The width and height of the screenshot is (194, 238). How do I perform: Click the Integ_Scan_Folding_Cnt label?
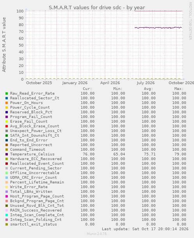[36, 220]
